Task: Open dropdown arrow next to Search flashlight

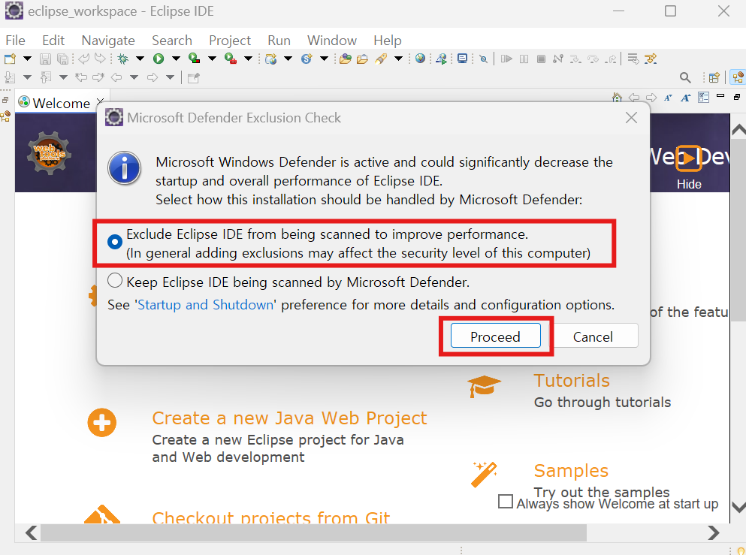Action: click(398, 59)
